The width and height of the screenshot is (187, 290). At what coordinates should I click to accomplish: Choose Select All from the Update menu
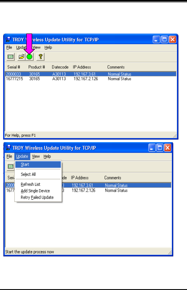pyautogui.click(x=38, y=174)
